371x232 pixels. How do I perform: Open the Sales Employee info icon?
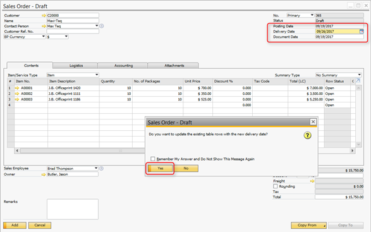[x=101, y=168]
